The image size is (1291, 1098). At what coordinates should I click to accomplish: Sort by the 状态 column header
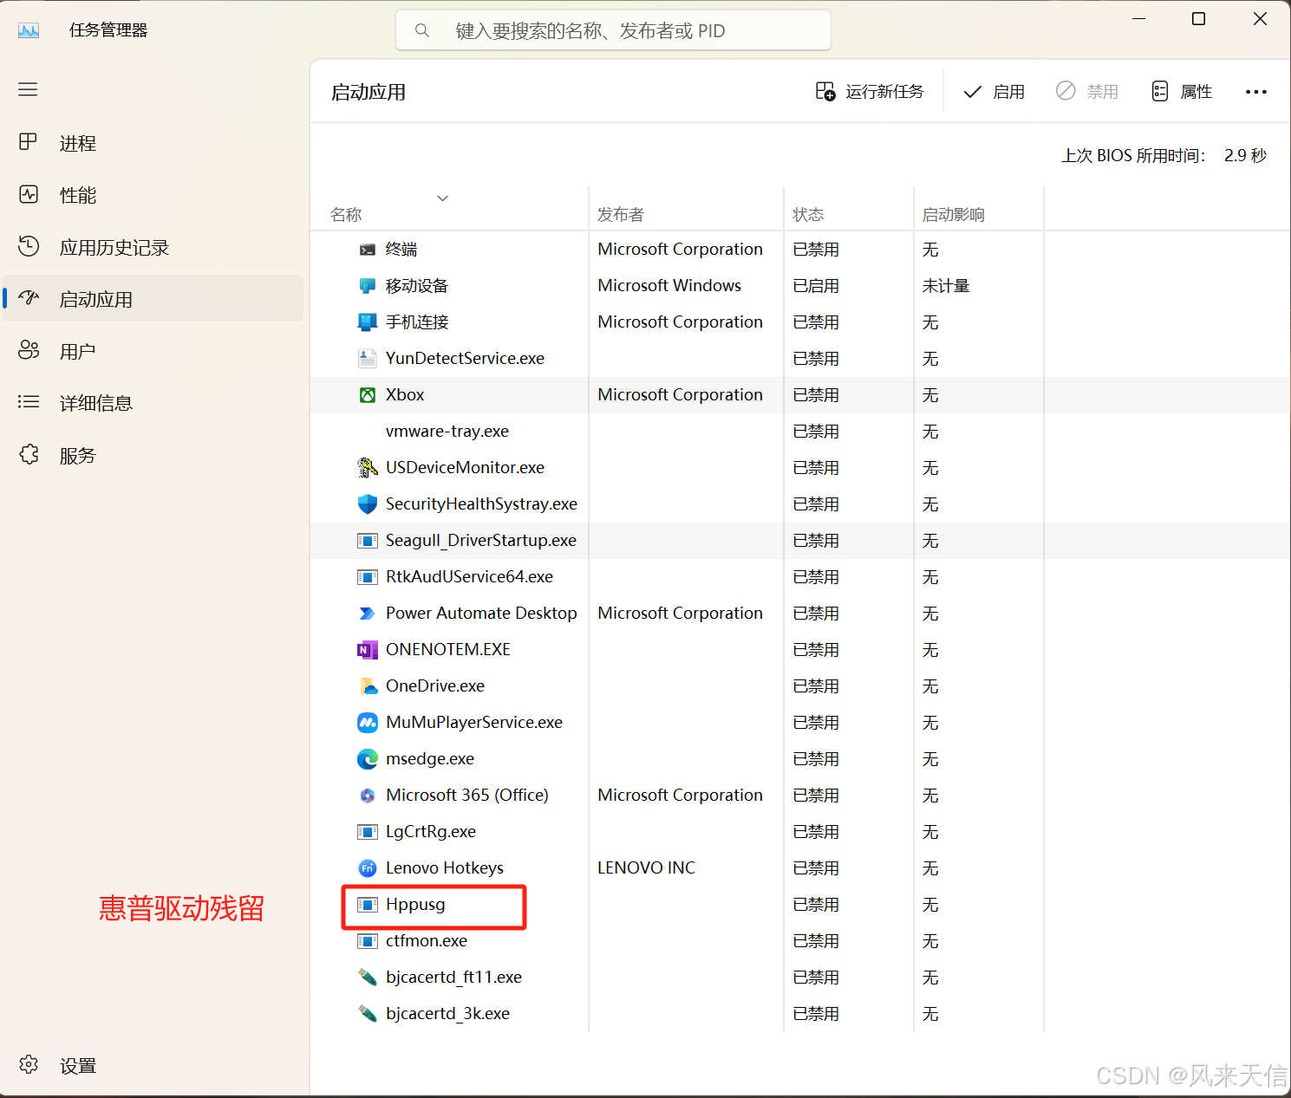point(808,215)
